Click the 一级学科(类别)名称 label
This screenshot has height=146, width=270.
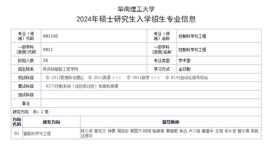[x=162, y=49]
